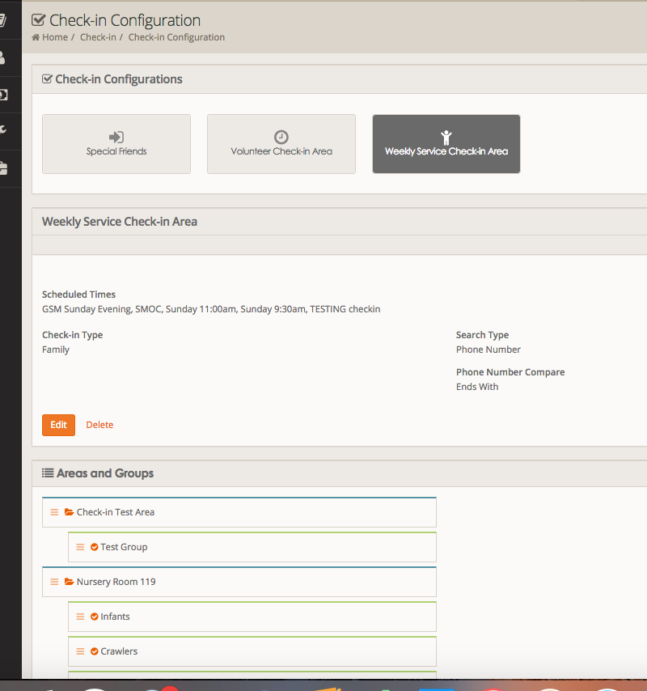
Task: Click the reorder handle beside Test Group
Action: 80,547
